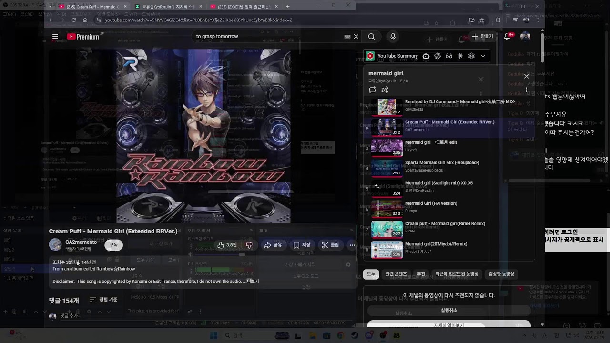Open the YouTube guide hamburger menu
The width and height of the screenshot is (610, 343).
point(55,37)
